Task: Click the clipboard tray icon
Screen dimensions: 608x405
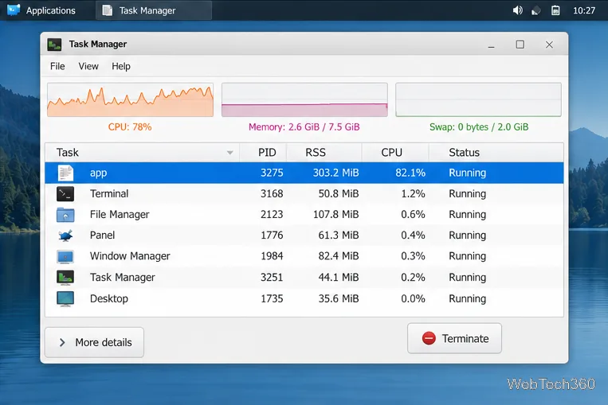Action: click(x=555, y=10)
